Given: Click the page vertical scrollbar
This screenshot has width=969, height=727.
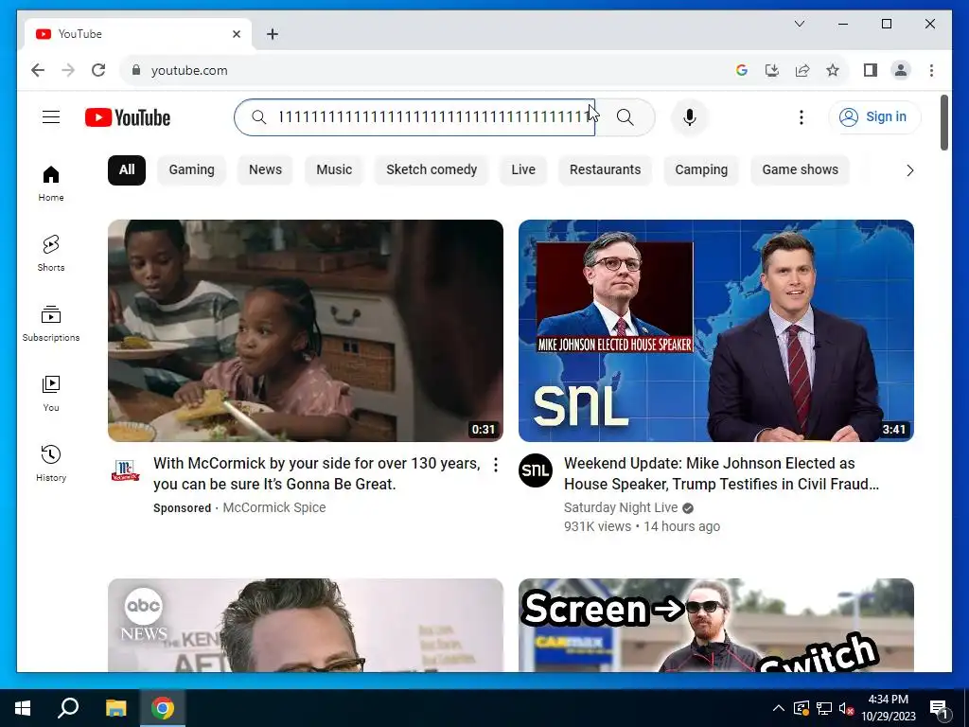Looking at the screenshot, I should point(944,122).
